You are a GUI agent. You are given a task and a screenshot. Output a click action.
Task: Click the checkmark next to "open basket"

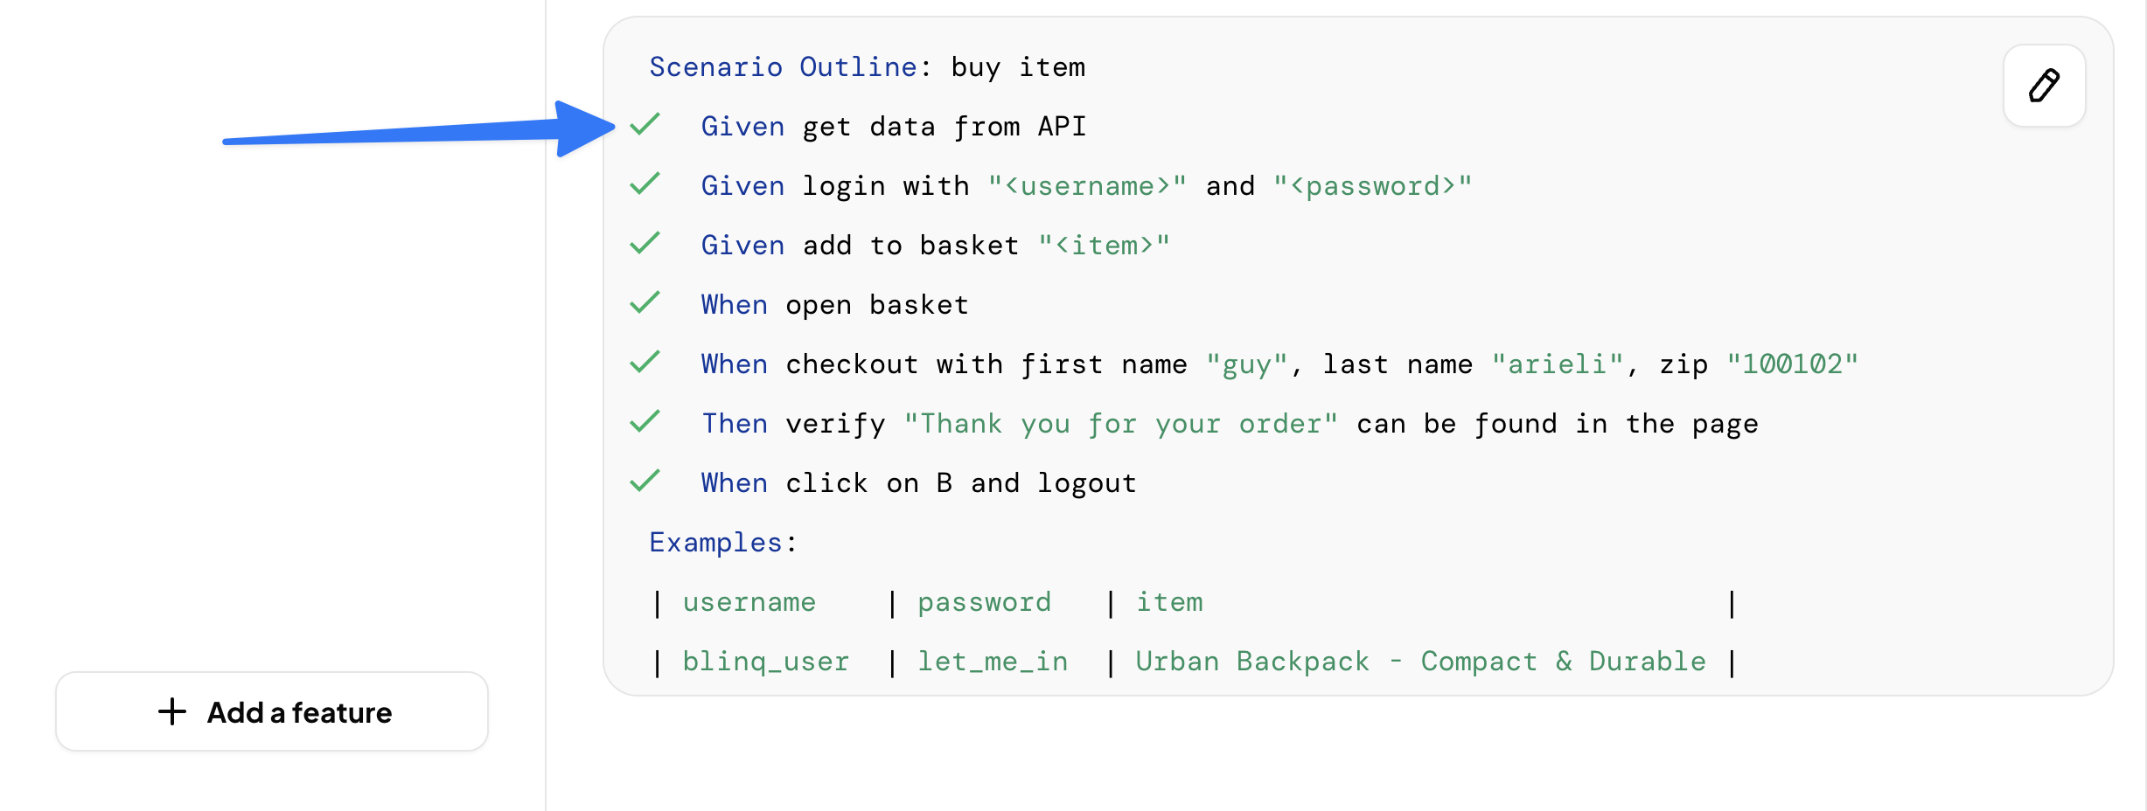pyautogui.click(x=645, y=303)
